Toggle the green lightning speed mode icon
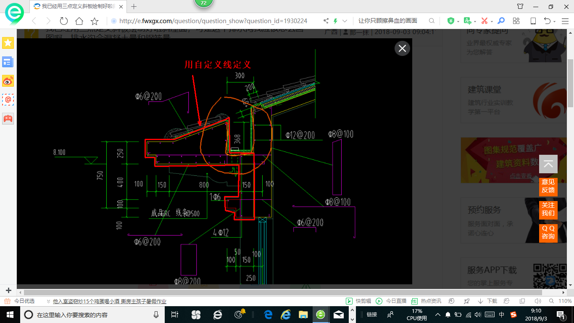 pos(335,21)
